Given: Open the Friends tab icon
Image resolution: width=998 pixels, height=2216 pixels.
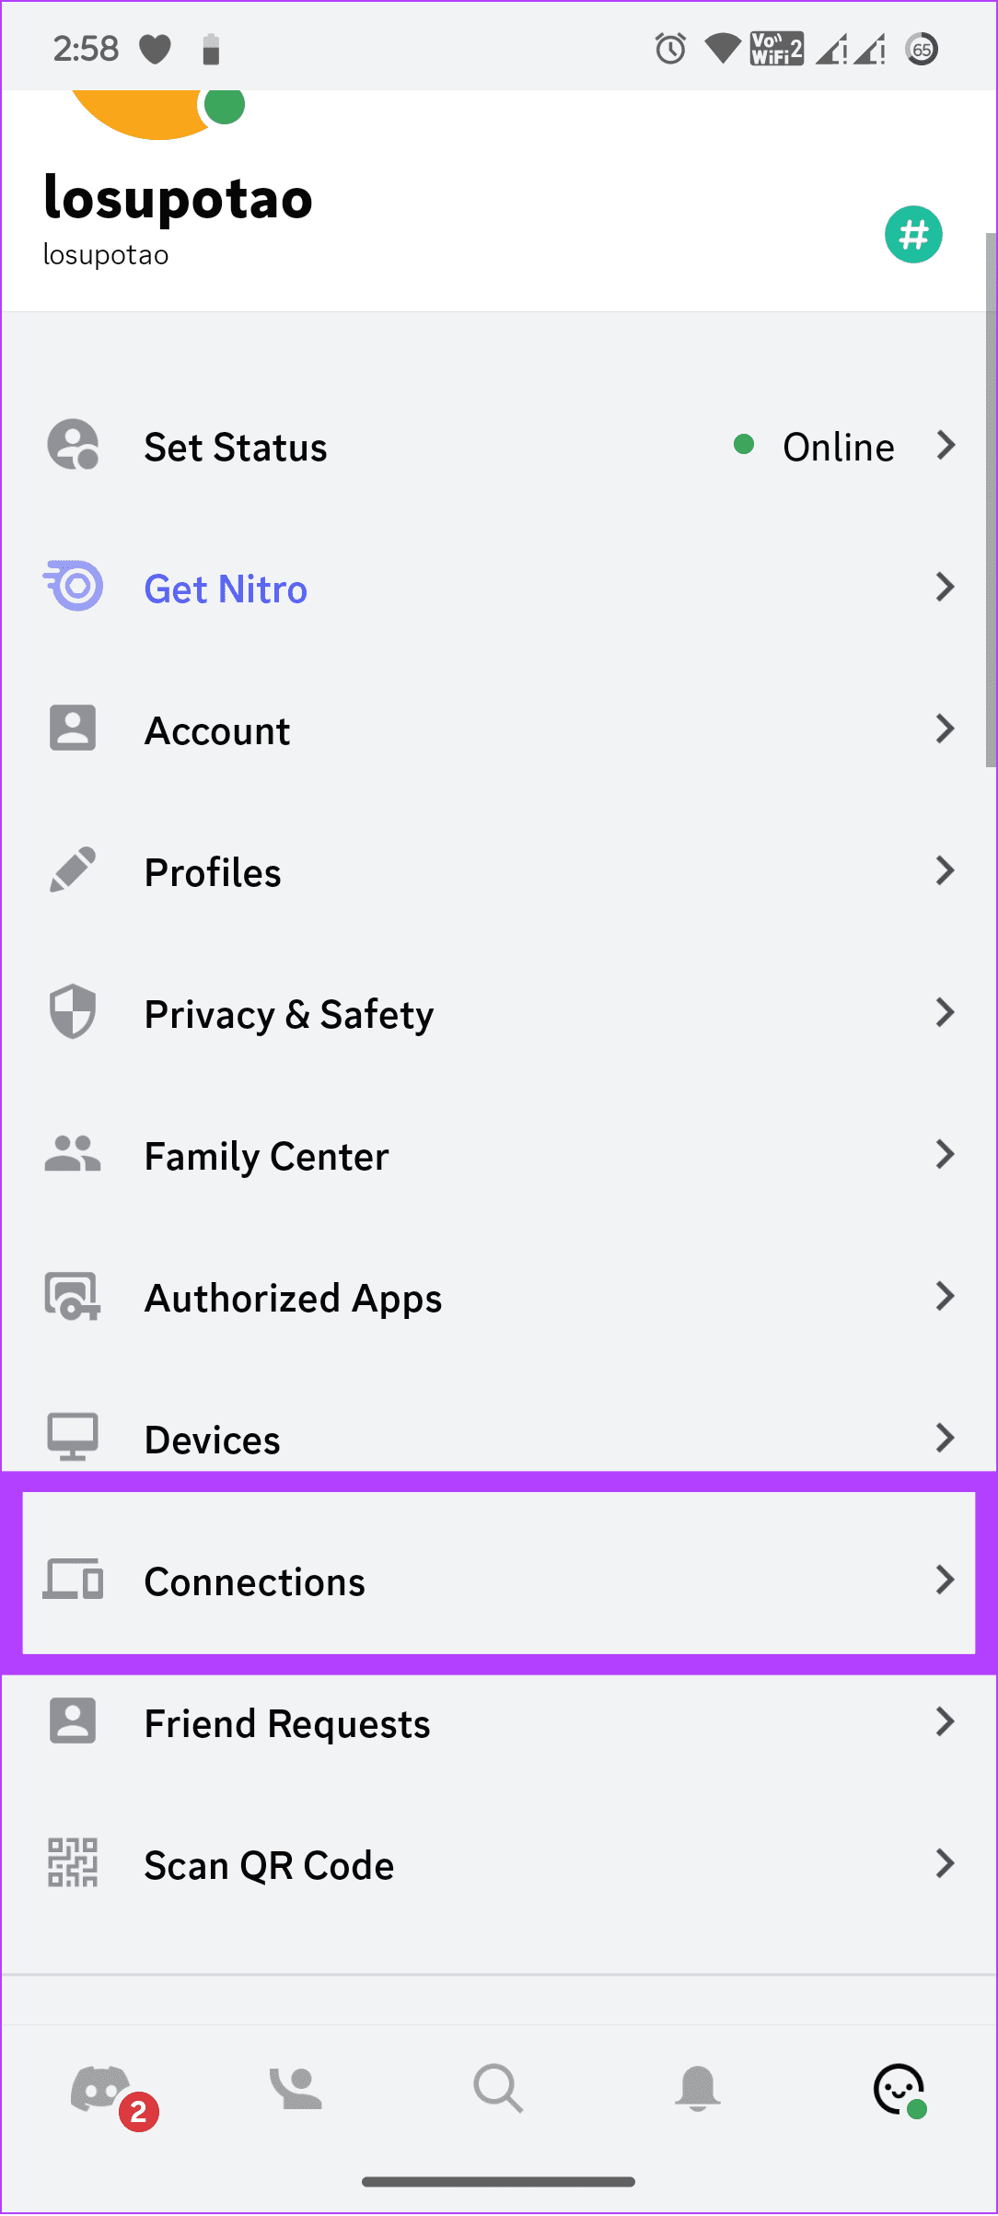Looking at the screenshot, I should [x=296, y=2089].
